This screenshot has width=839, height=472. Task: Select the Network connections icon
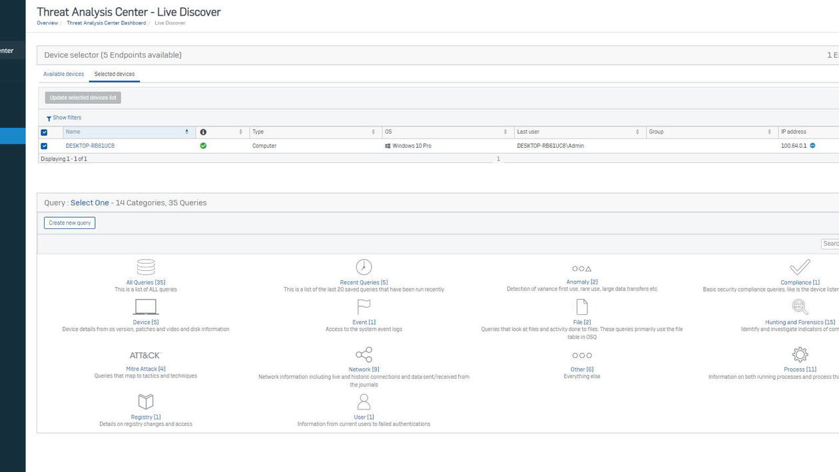tap(363, 354)
